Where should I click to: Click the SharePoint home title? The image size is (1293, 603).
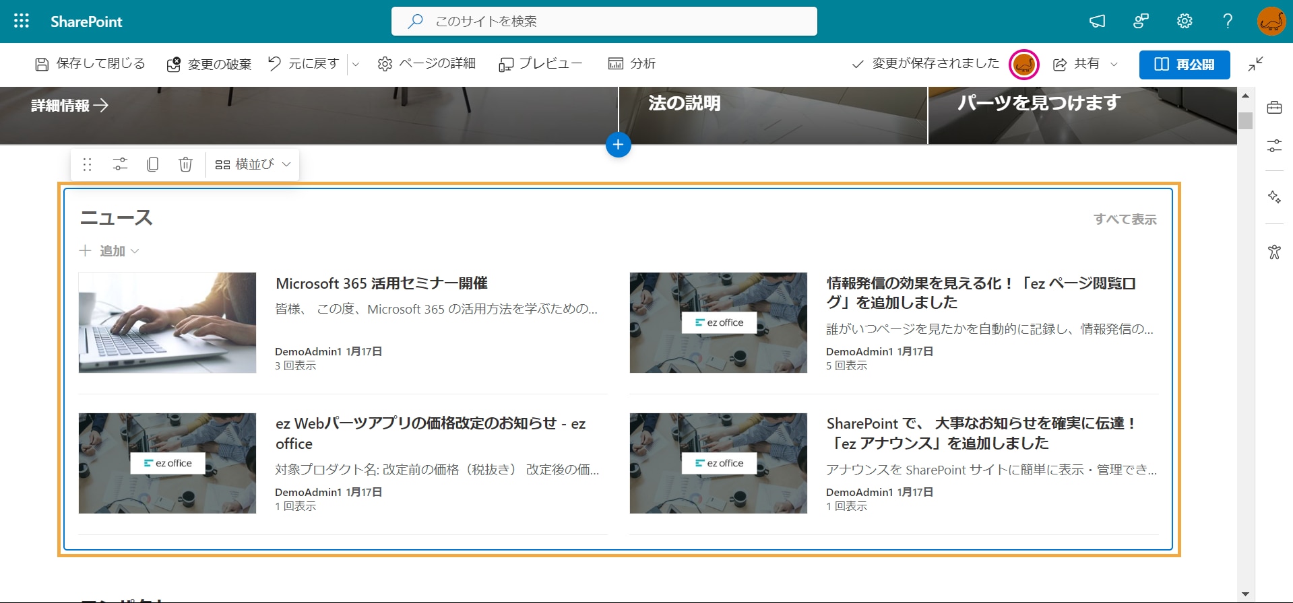(x=86, y=22)
